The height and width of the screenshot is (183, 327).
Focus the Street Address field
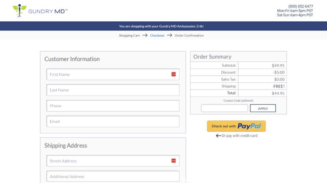tap(108, 161)
